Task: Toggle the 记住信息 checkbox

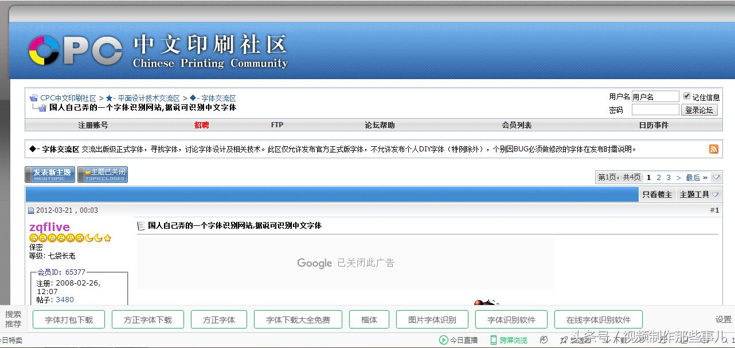Action: click(x=687, y=96)
